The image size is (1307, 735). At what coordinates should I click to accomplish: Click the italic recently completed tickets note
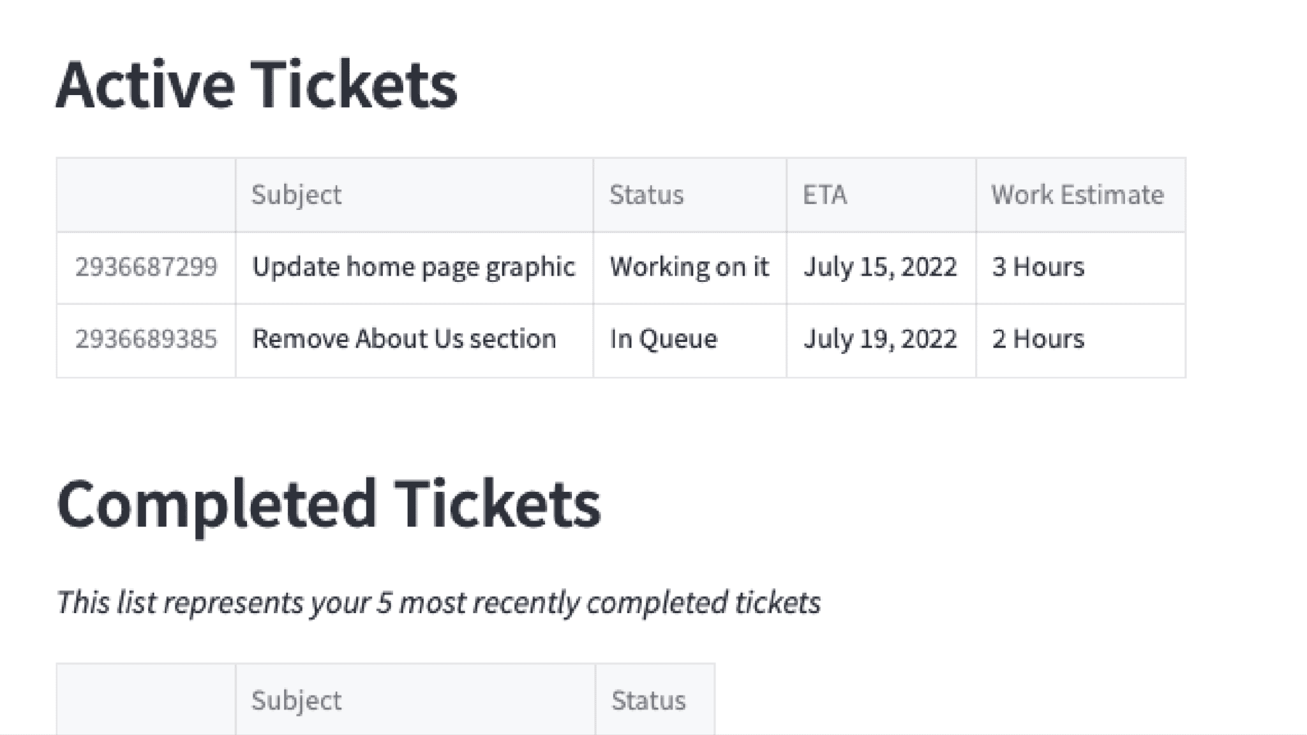438,602
